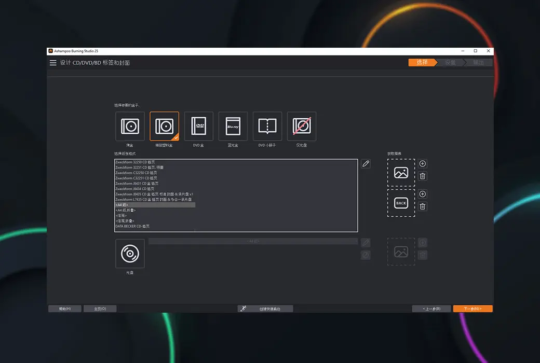Click the running man quick-launch icon
This screenshot has width=540, height=363.
pos(244,309)
